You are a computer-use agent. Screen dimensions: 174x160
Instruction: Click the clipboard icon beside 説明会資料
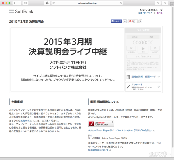click(x=128, y=77)
